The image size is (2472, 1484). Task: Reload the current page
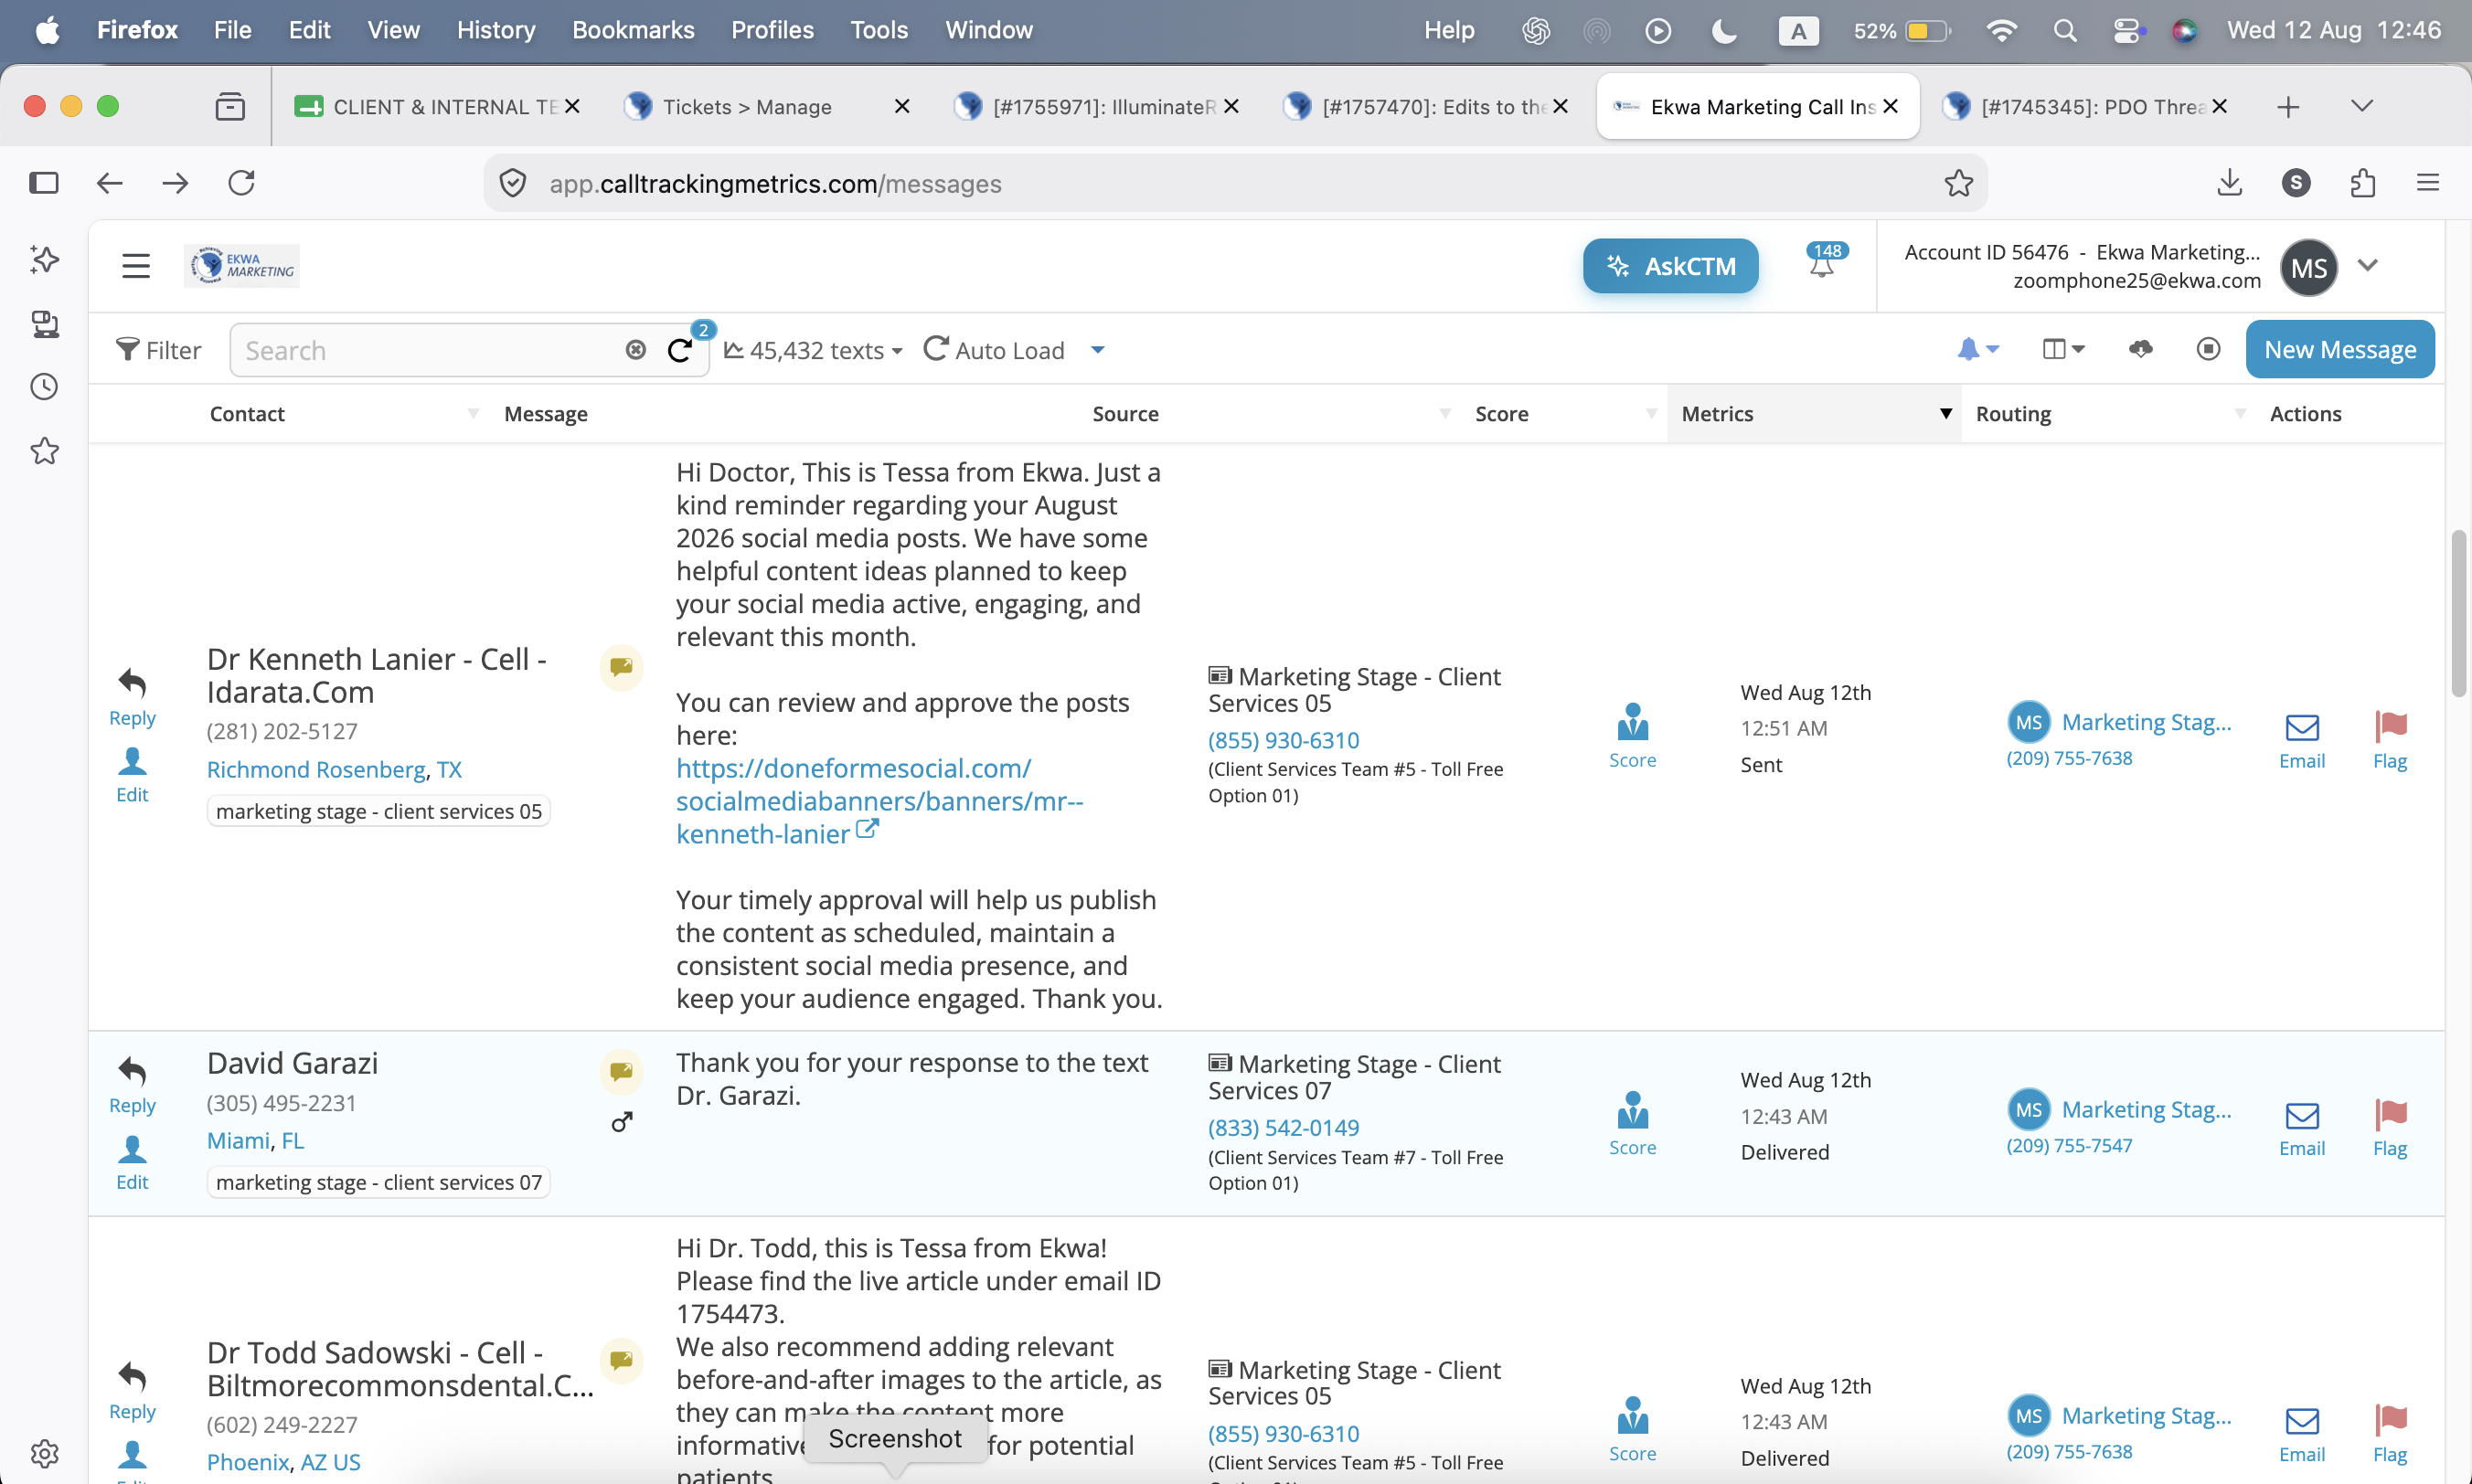(241, 183)
